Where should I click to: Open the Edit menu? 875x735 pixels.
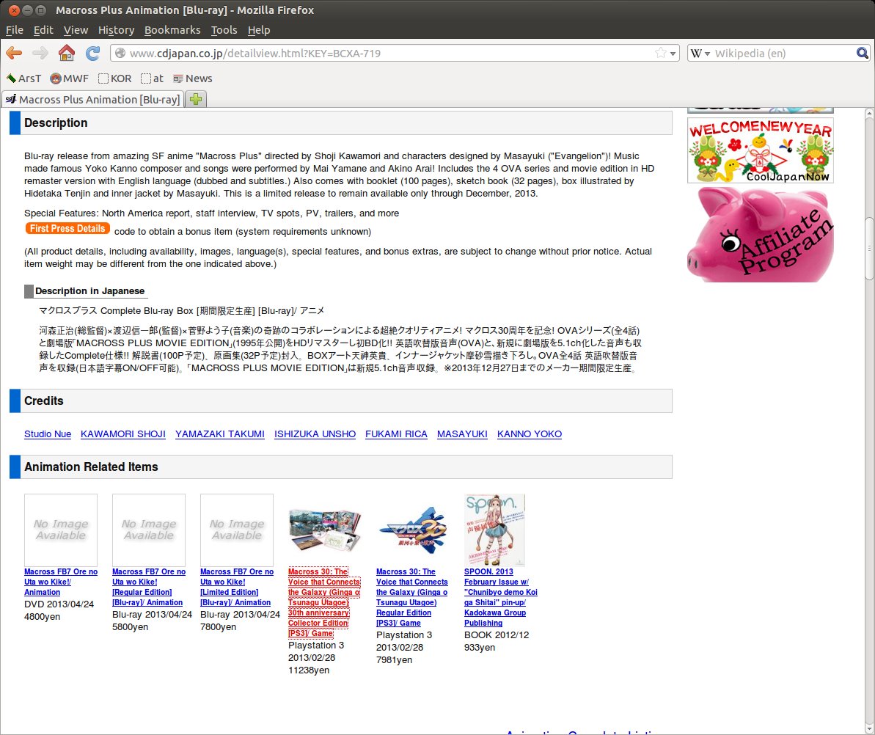[43, 30]
